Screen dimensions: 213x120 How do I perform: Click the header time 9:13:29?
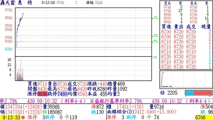click(x=48, y=3)
